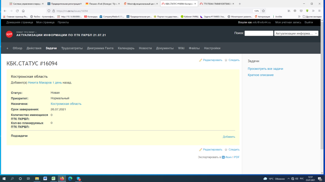Click the star icon next to top Следить

pos(226,60)
